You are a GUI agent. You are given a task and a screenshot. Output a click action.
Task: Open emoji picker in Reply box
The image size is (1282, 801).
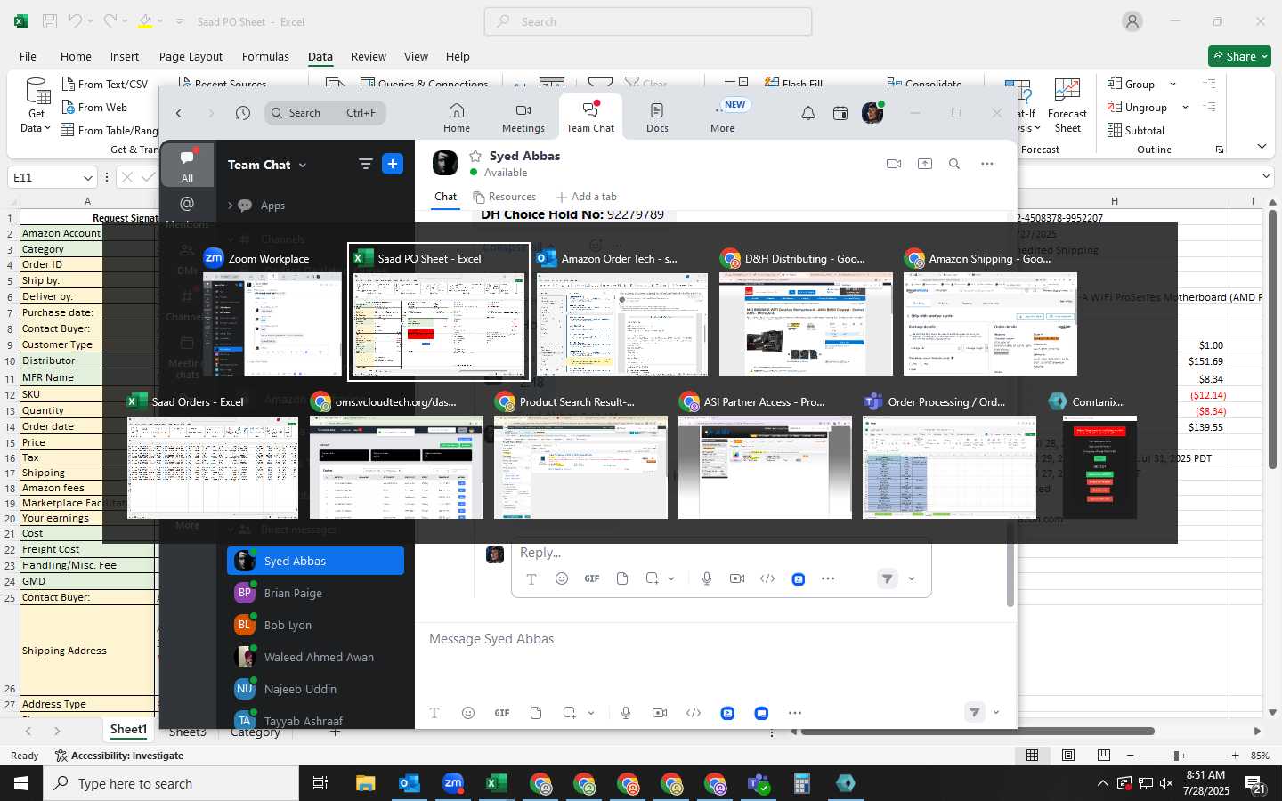click(562, 578)
